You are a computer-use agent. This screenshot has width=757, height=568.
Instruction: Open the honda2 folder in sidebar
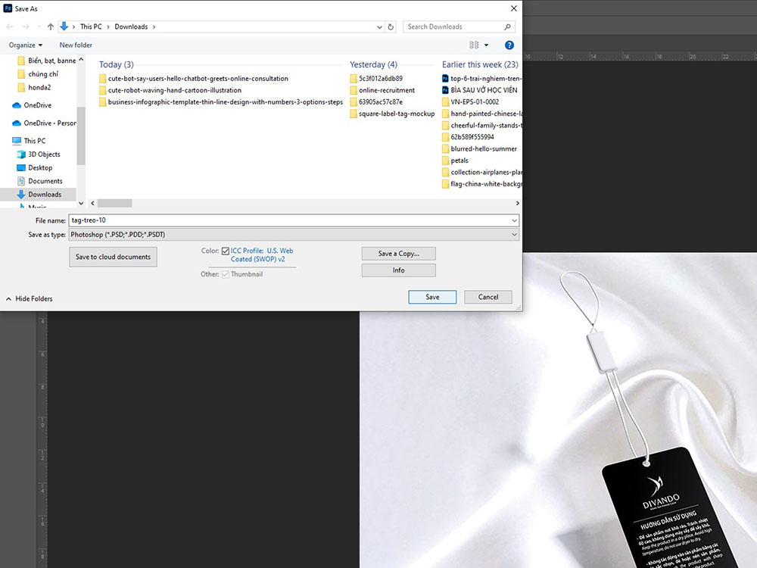coord(34,87)
